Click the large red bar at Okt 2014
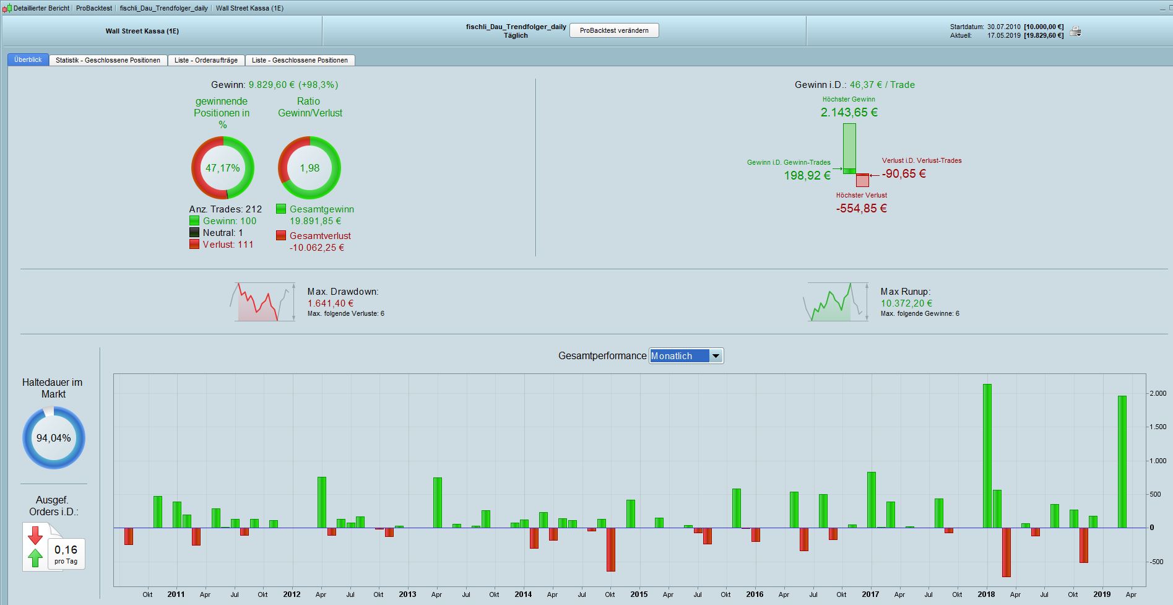The width and height of the screenshot is (1173, 605). 611,549
